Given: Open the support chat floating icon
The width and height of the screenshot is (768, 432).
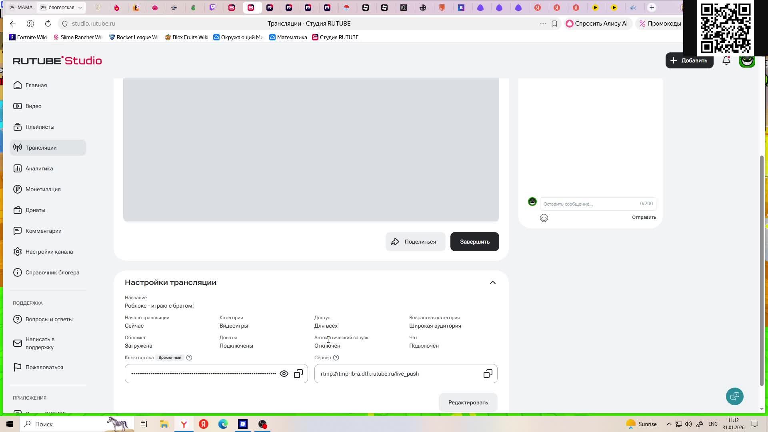Looking at the screenshot, I should point(734,396).
